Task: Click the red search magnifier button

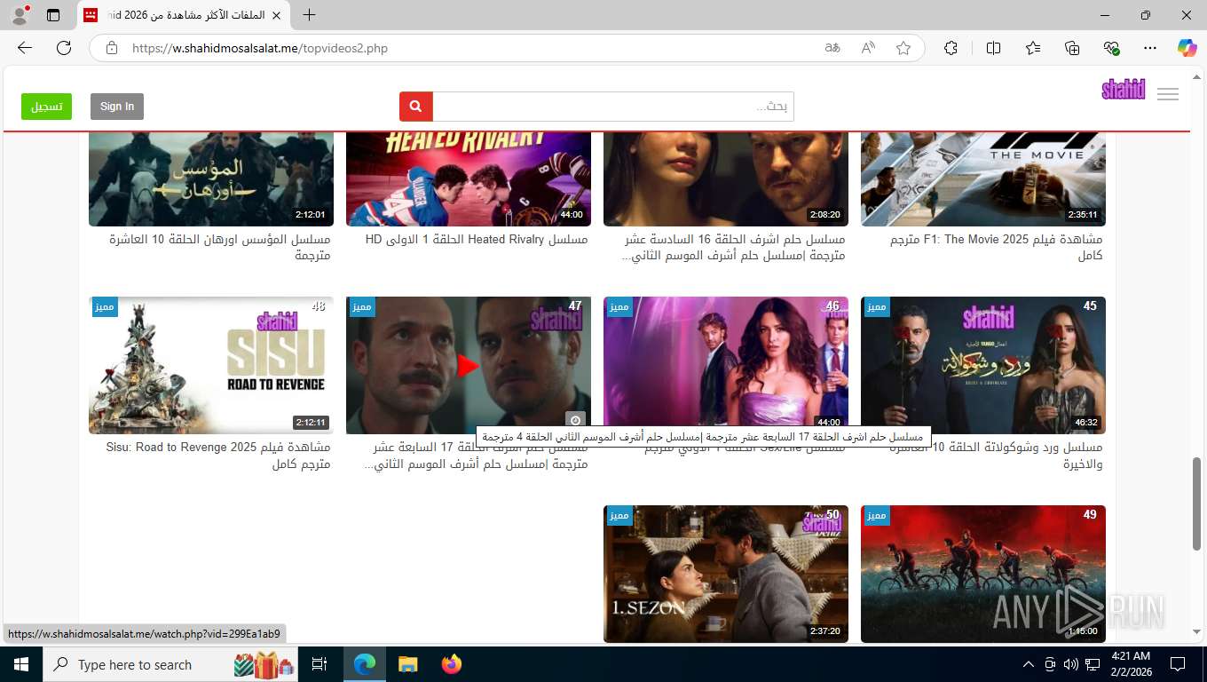Action: 416,107
